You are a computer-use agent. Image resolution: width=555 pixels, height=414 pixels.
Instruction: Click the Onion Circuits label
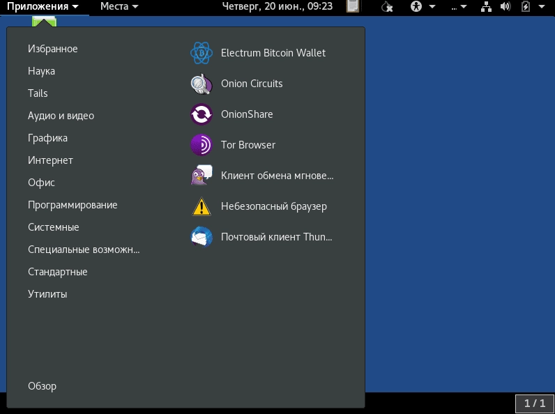coord(252,84)
